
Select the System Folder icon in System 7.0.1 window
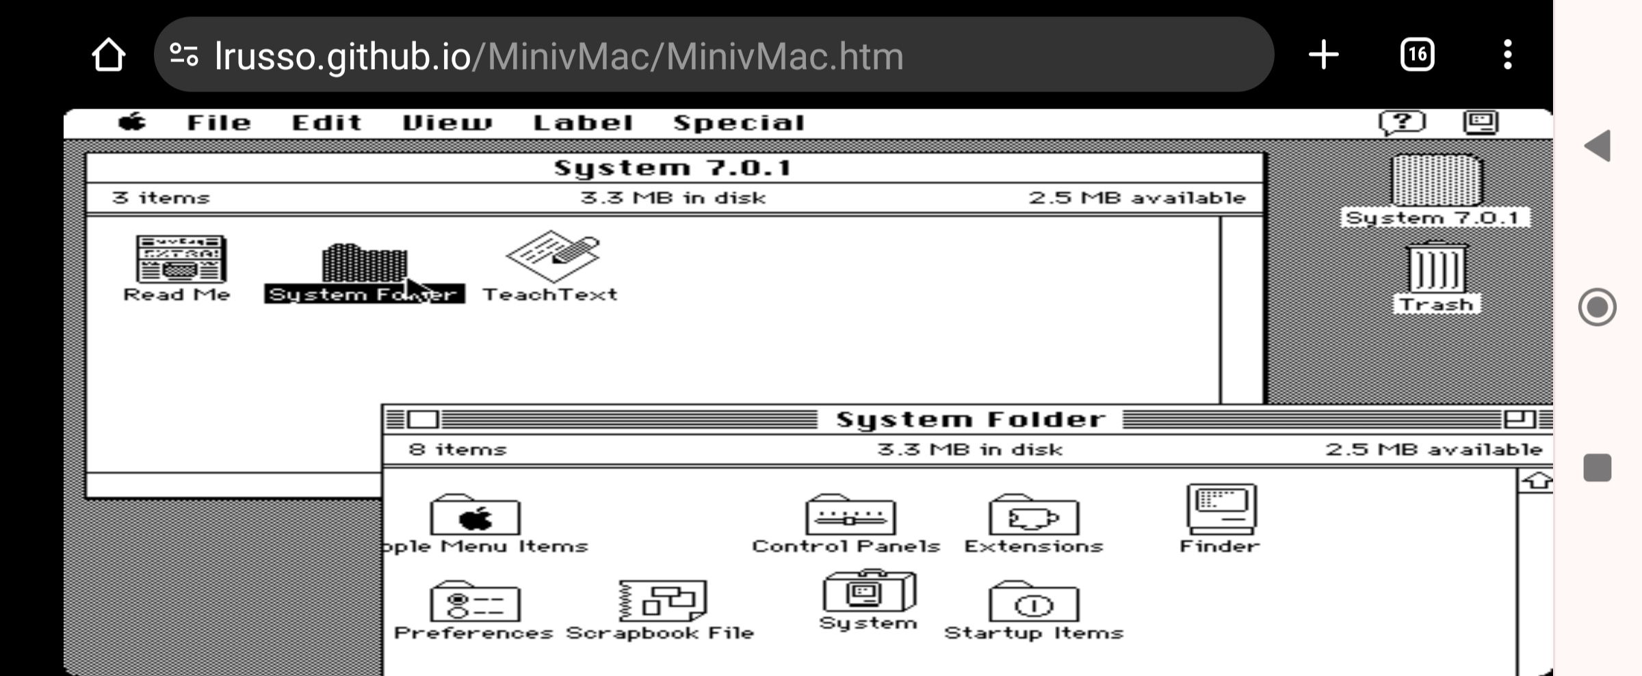click(x=365, y=262)
